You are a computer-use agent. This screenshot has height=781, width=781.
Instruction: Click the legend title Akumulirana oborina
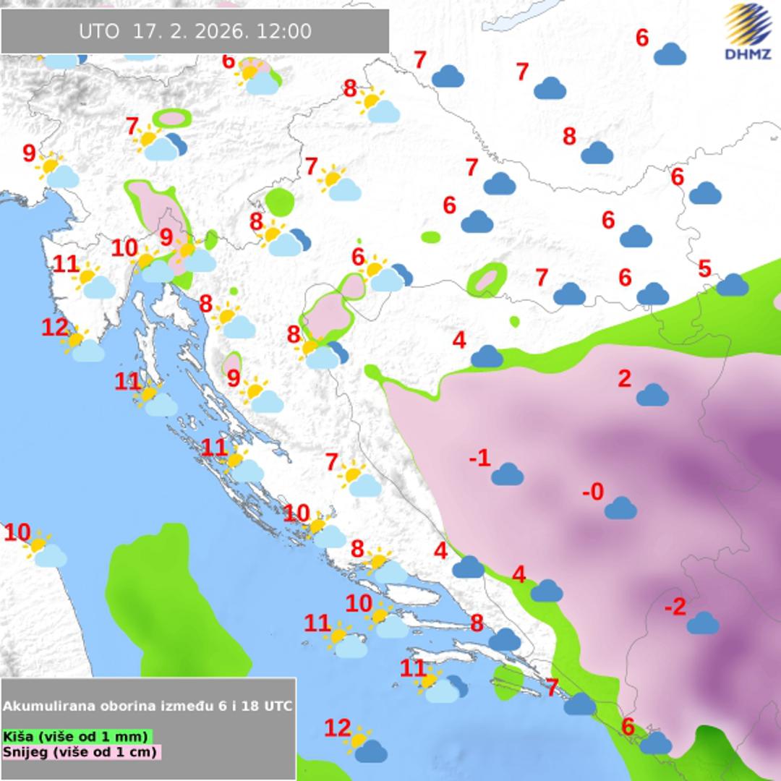(148, 706)
